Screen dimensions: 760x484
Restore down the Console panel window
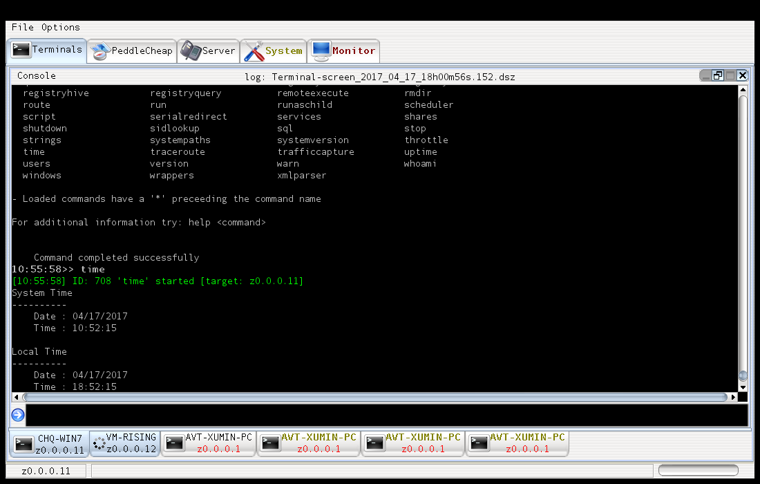point(718,76)
